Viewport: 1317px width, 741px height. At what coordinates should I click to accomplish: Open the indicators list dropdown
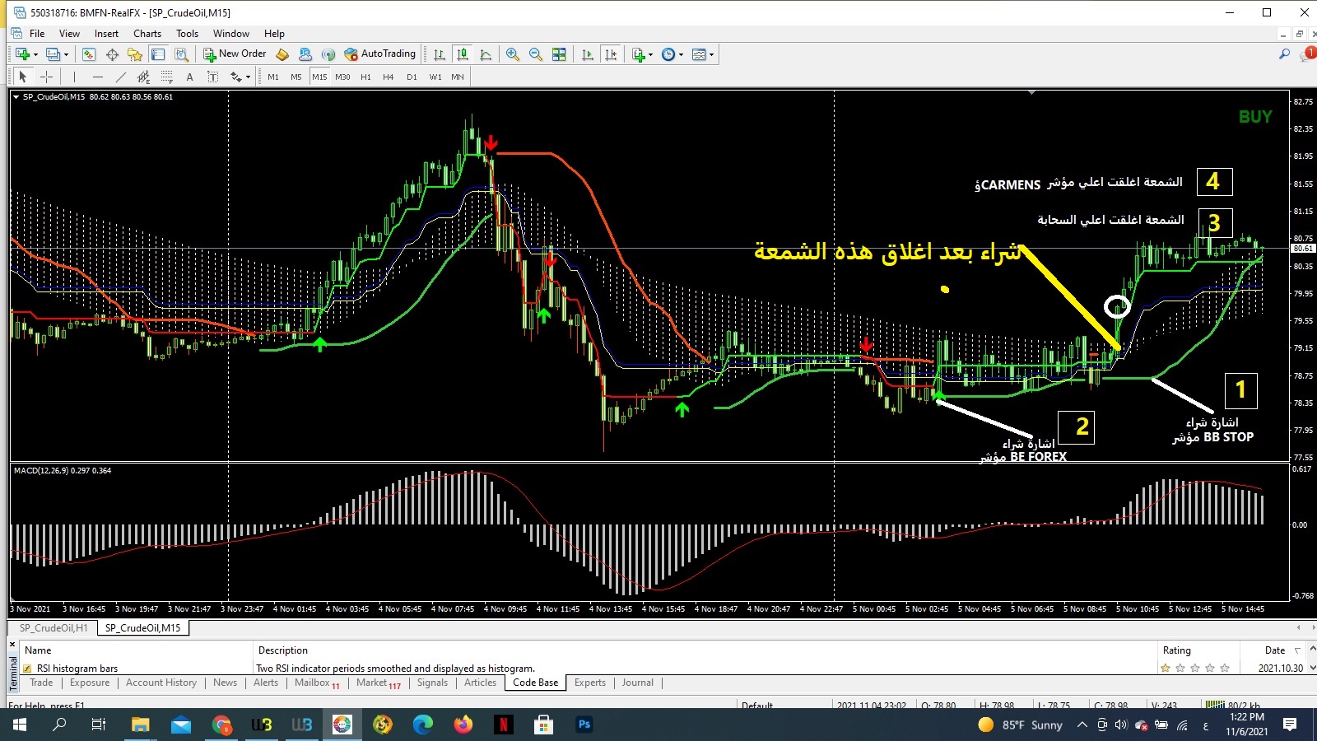[x=650, y=55]
